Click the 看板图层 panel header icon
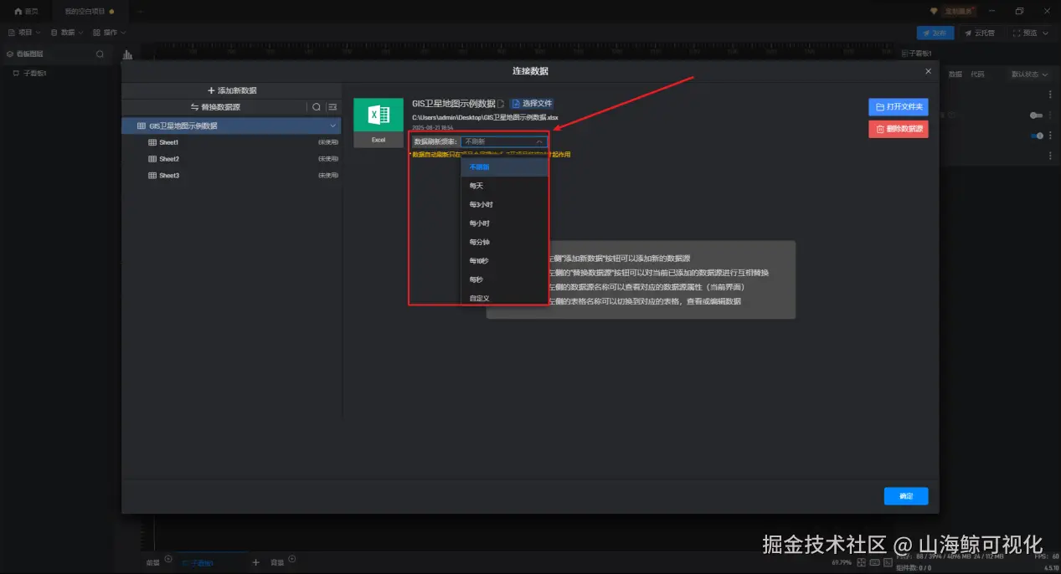 coord(9,54)
